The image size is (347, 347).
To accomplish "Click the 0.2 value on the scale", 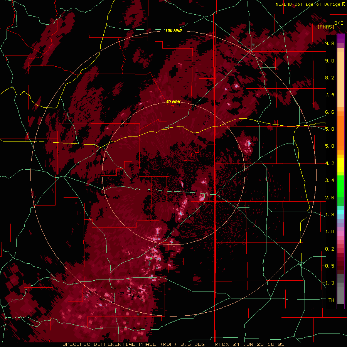I will pyautogui.click(x=330, y=249).
